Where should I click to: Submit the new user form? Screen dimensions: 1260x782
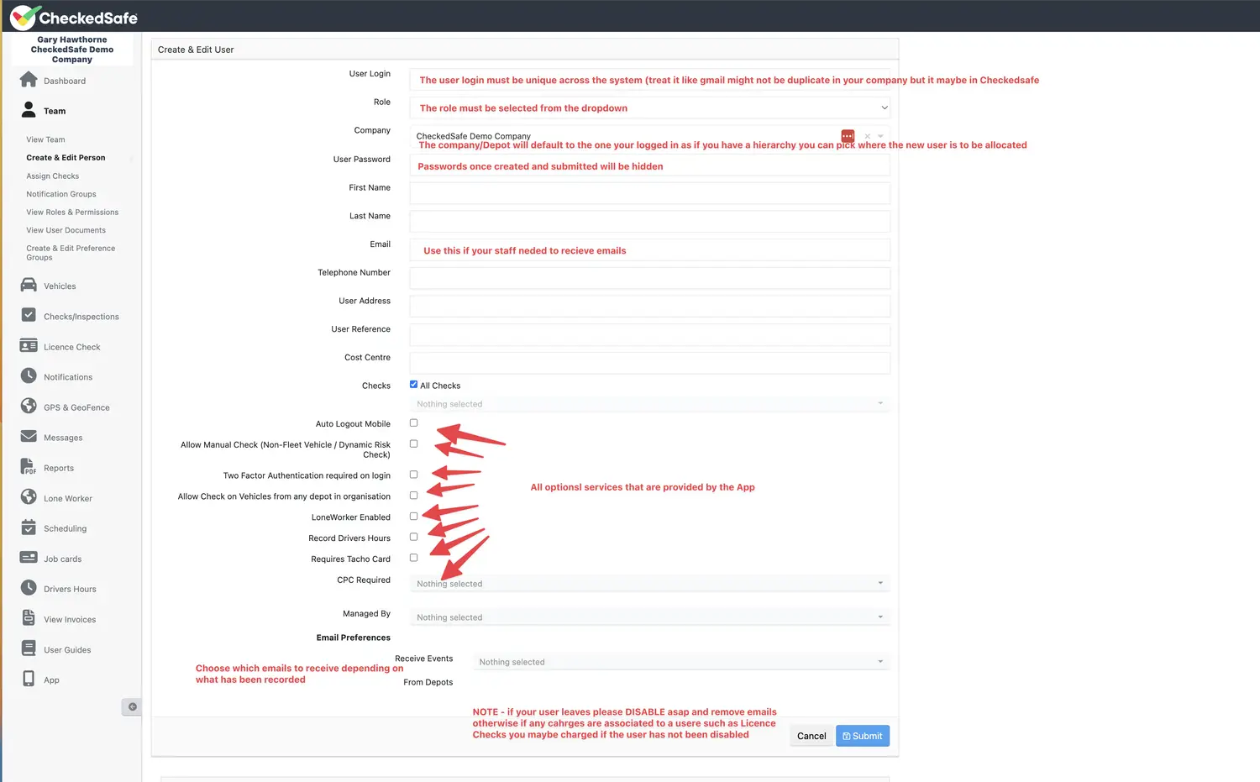point(862,736)
